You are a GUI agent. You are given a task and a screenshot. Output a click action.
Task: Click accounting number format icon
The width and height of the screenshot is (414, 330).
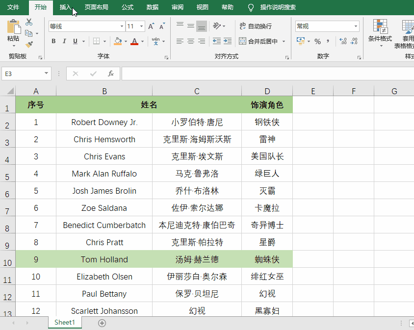tap(301, 41)
